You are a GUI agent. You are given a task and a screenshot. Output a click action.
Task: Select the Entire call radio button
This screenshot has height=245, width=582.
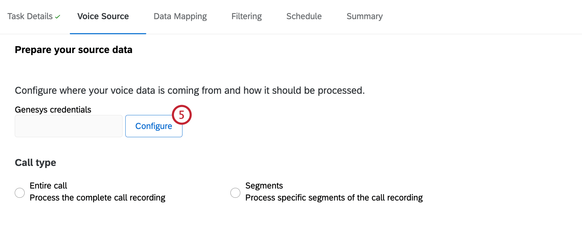(20, 193)
